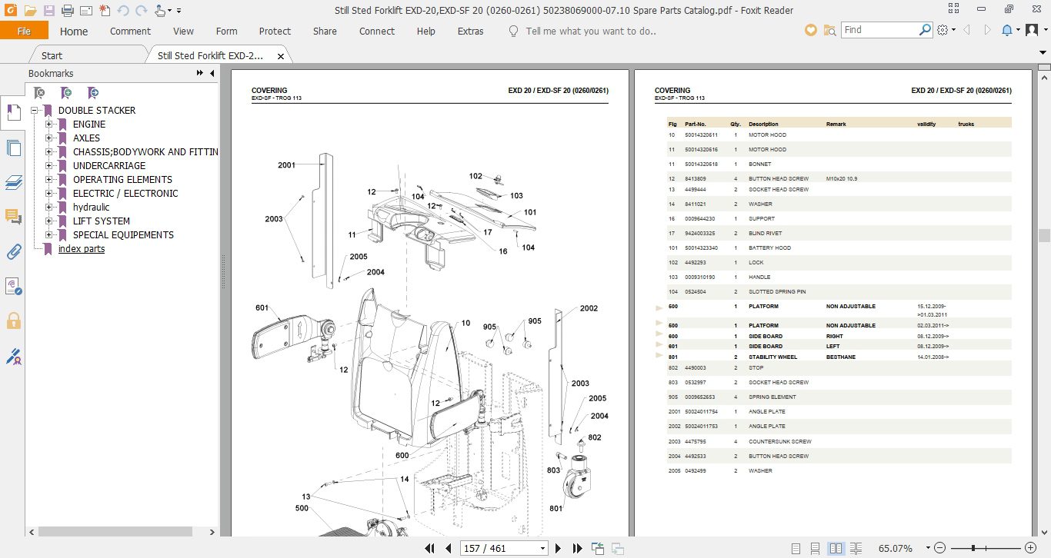Open the bottom pen-and-ribbon sidebar icon
The image size is (1051, 558).
click(x=13, y=357)
